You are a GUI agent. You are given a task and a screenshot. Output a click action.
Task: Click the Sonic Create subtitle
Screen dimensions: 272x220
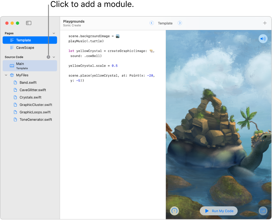click(72, 25)
